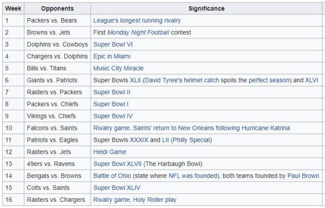
Task: Click the Significance column header
Action: click(206, 9)
